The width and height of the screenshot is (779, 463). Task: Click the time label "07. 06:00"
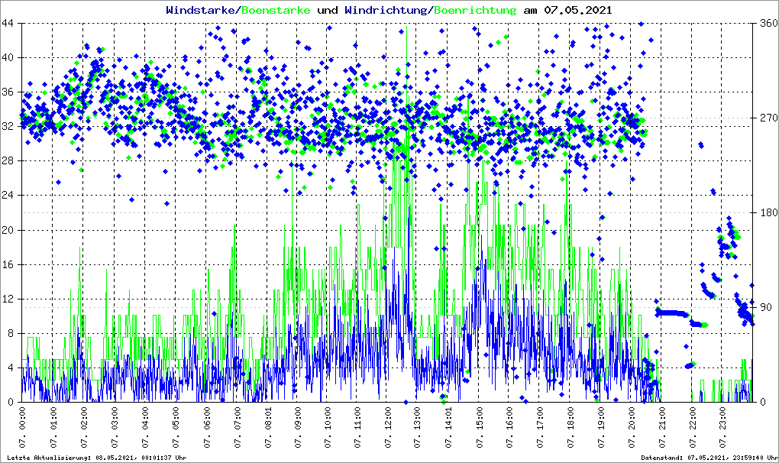(206, 428)
